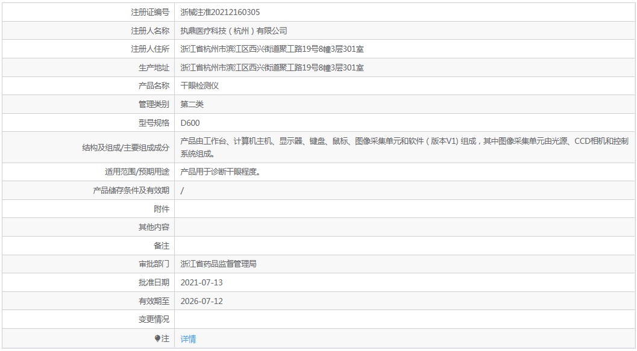Screen dimensions: 637x351
Task: Select approving authority 浙江省药品监督管理局
Action: point(219,264)
